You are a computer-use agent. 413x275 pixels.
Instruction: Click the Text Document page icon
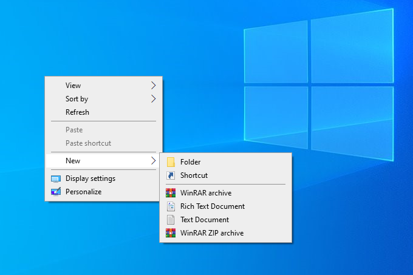(x=171, y=220)
